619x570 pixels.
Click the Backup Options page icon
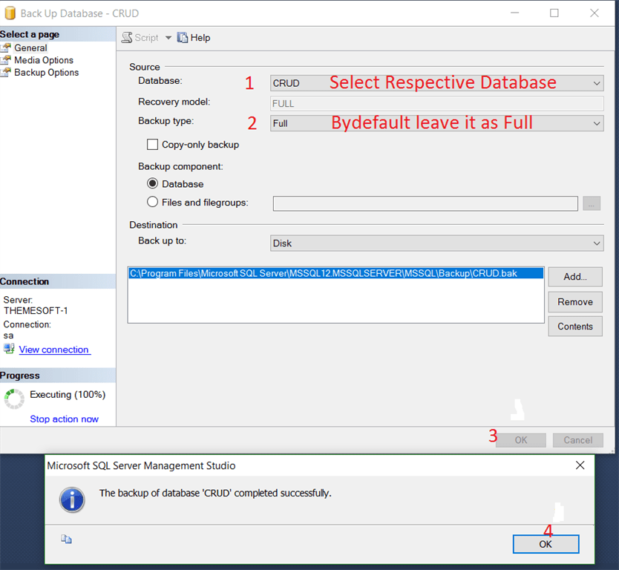click(x=6, y=72)
